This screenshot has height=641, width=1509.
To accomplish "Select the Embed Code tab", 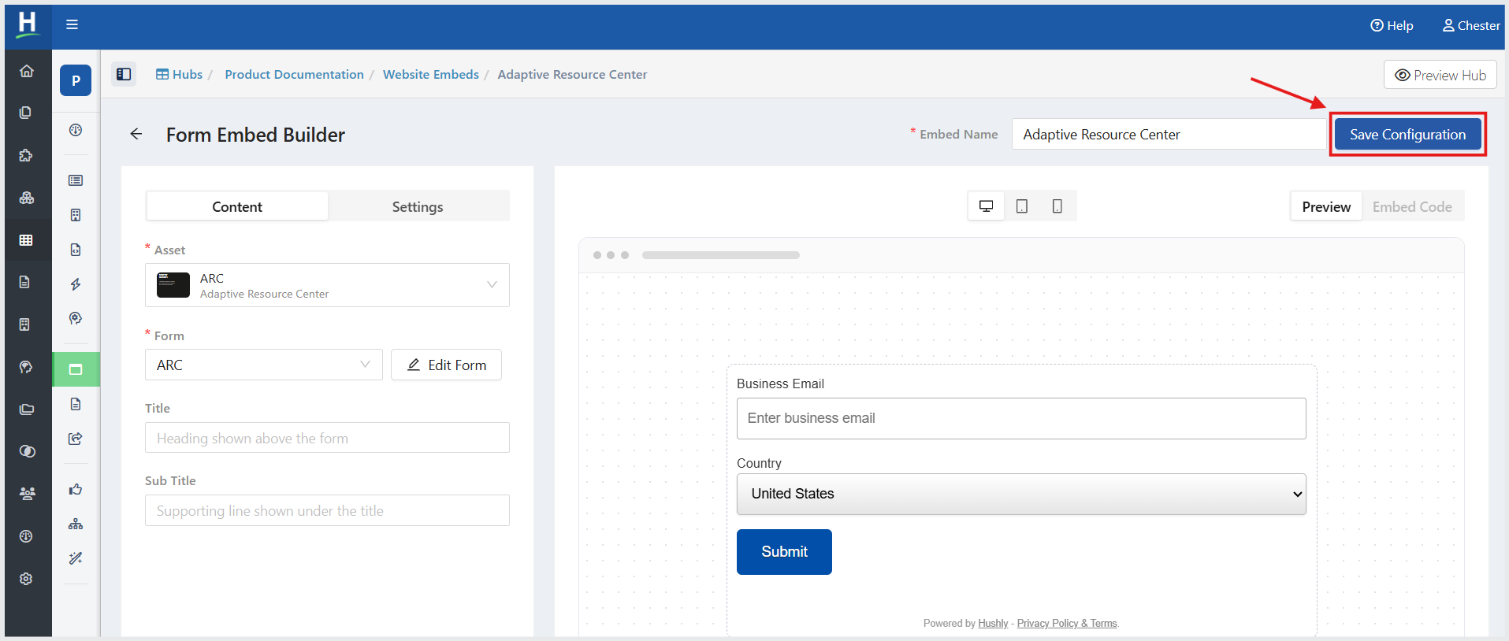I will point(1412,206).
